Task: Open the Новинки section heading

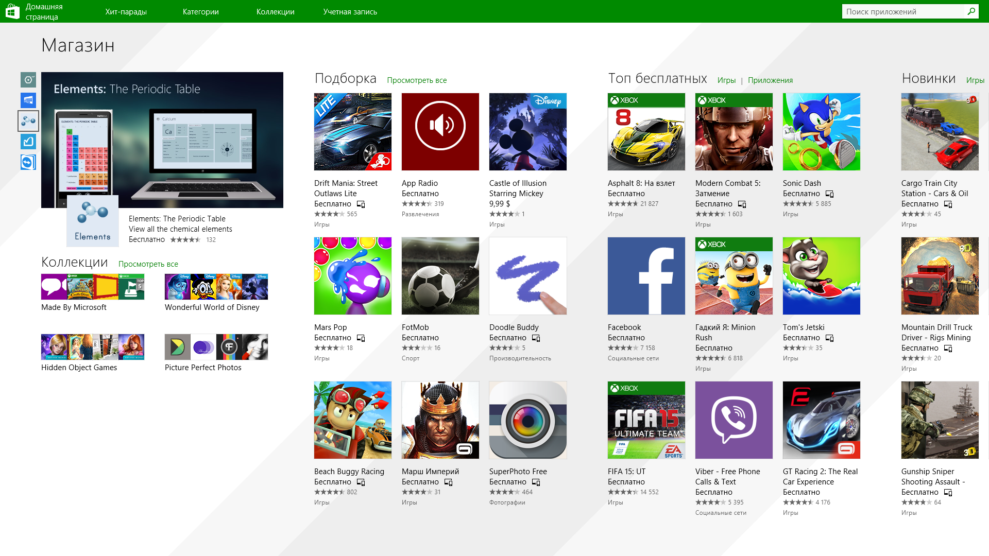Action: click(x=929, y=78)
